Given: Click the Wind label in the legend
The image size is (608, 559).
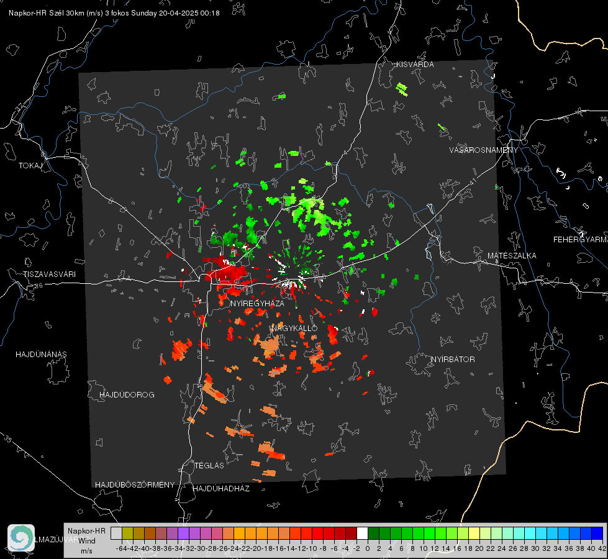Looking at the screenshot, I should pos(87,541).
